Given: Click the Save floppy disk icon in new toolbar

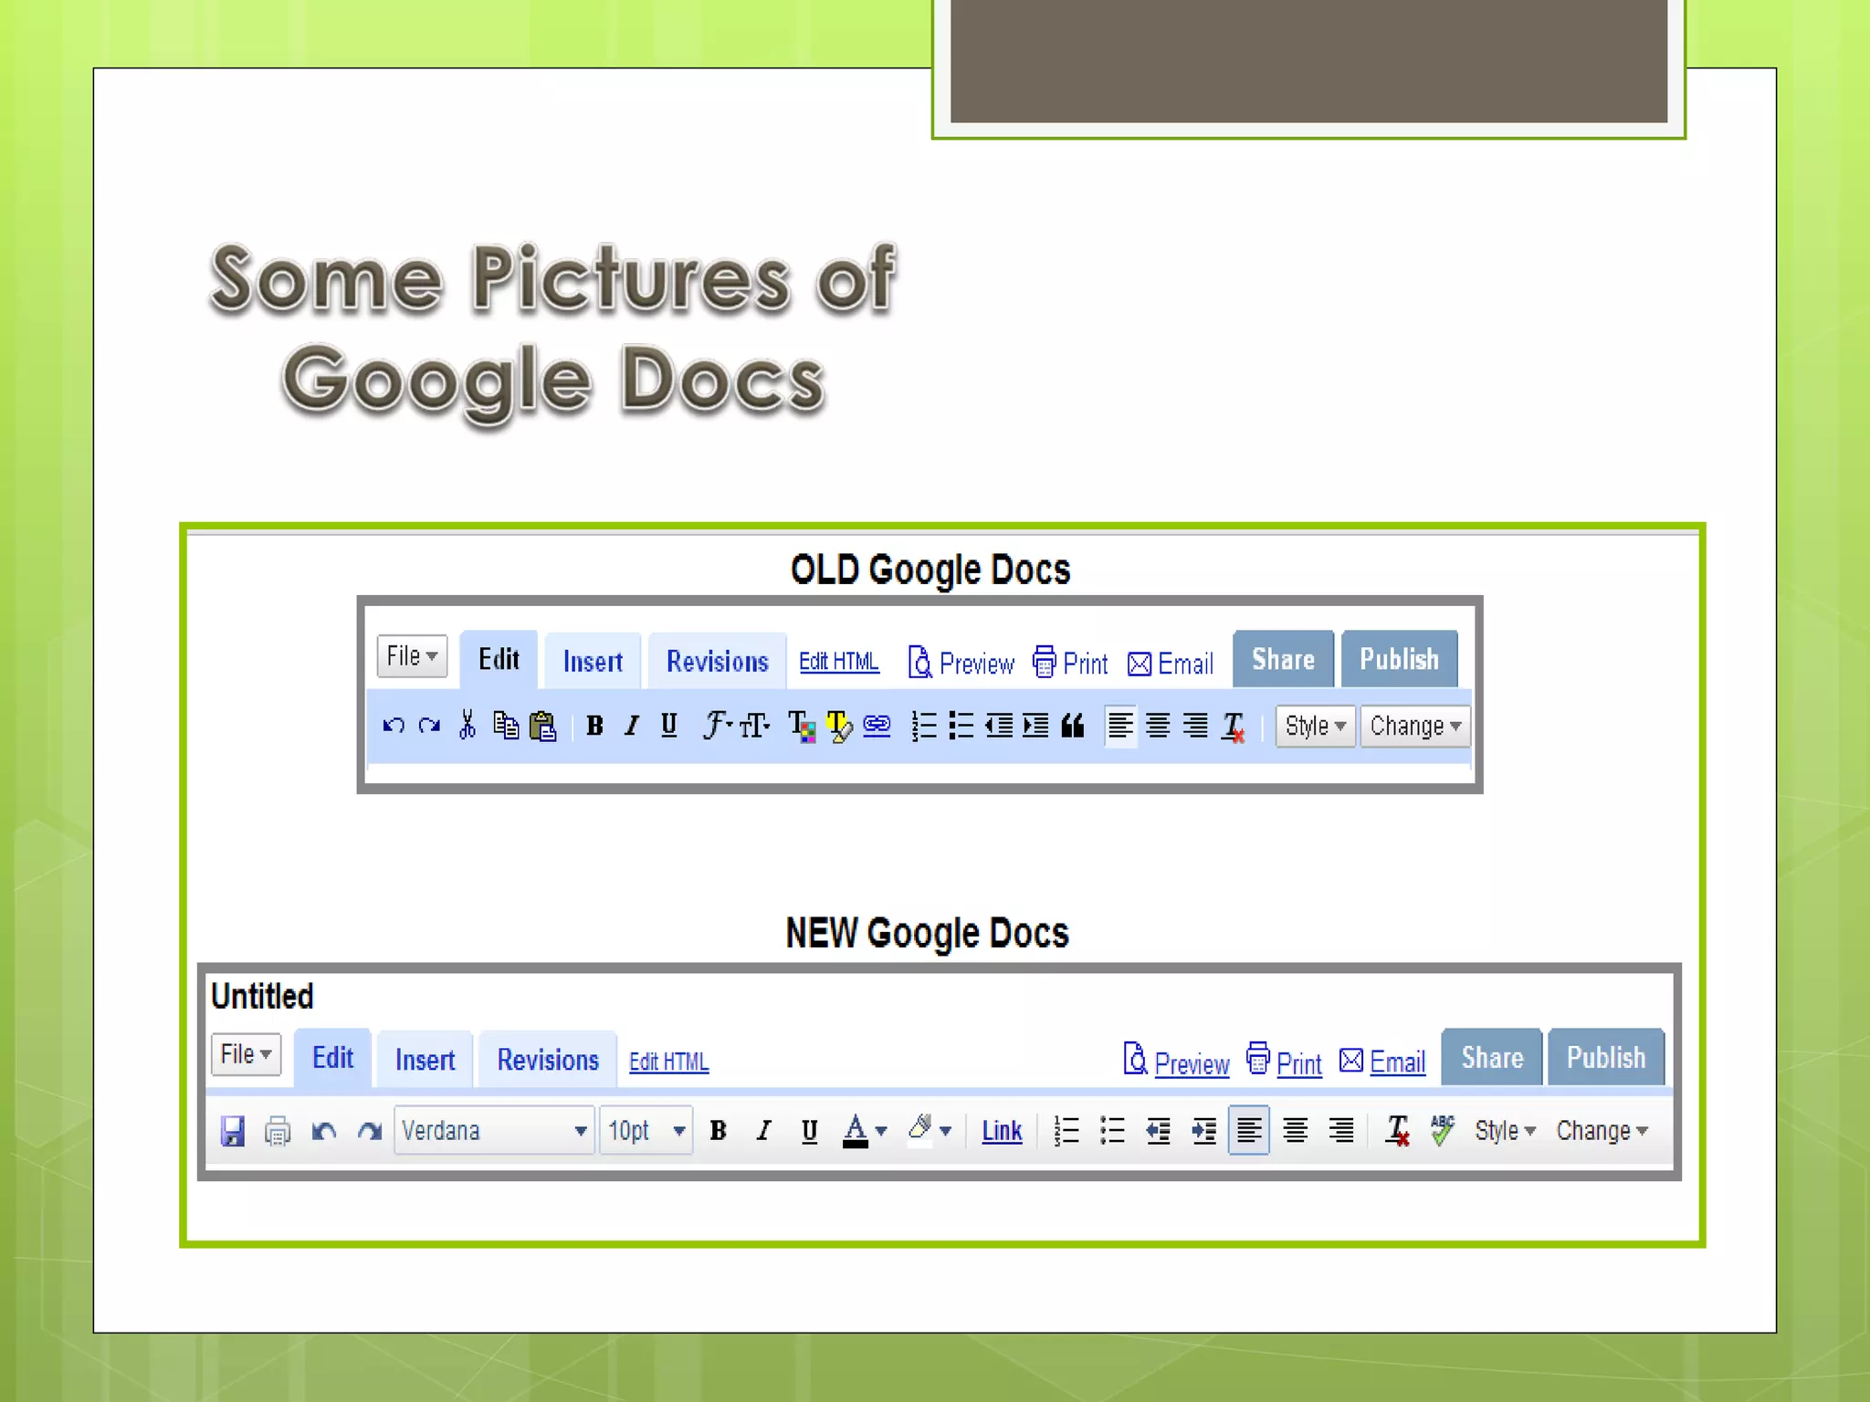Looking at the screenshot, I should click(x=233, y=1131).
